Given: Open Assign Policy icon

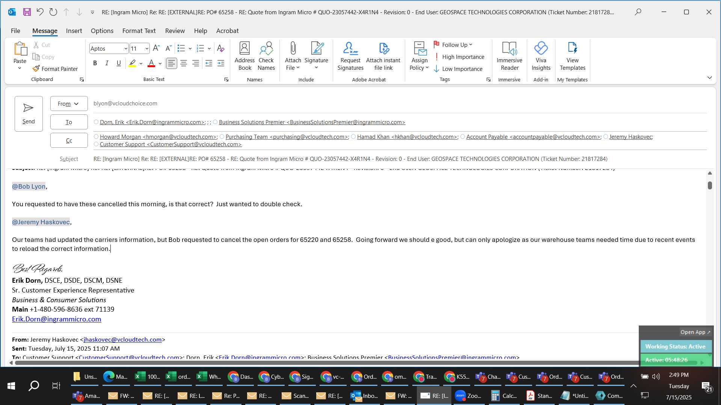Looking at the screenshot, I should [419, 56].
